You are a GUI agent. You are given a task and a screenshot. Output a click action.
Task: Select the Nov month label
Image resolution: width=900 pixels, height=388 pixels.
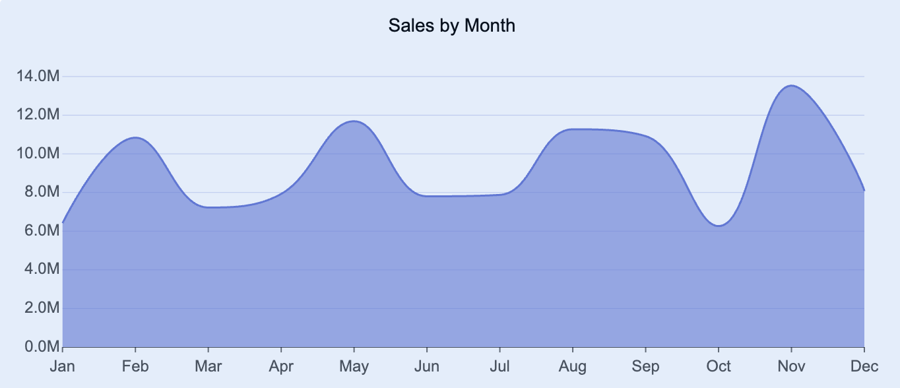coord(791,367)
